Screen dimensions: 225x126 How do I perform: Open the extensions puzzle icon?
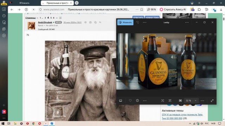click(x=199, y=9)
